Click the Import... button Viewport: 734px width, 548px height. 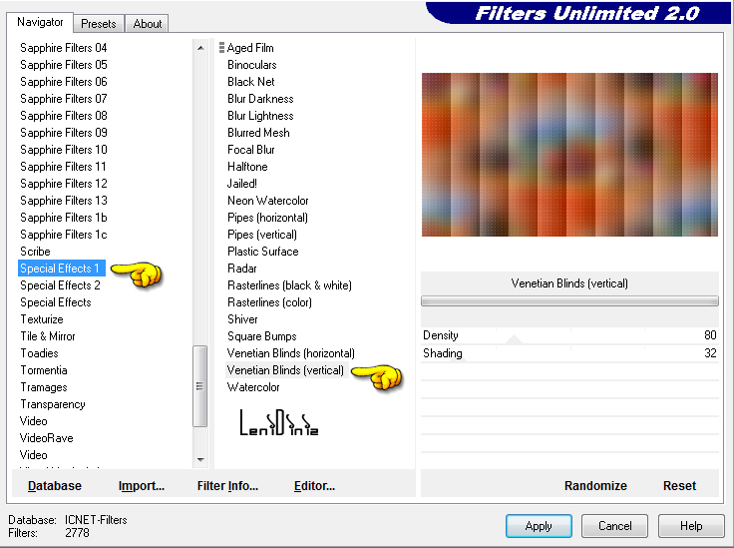pyautogui.click(x=141, y=486)
